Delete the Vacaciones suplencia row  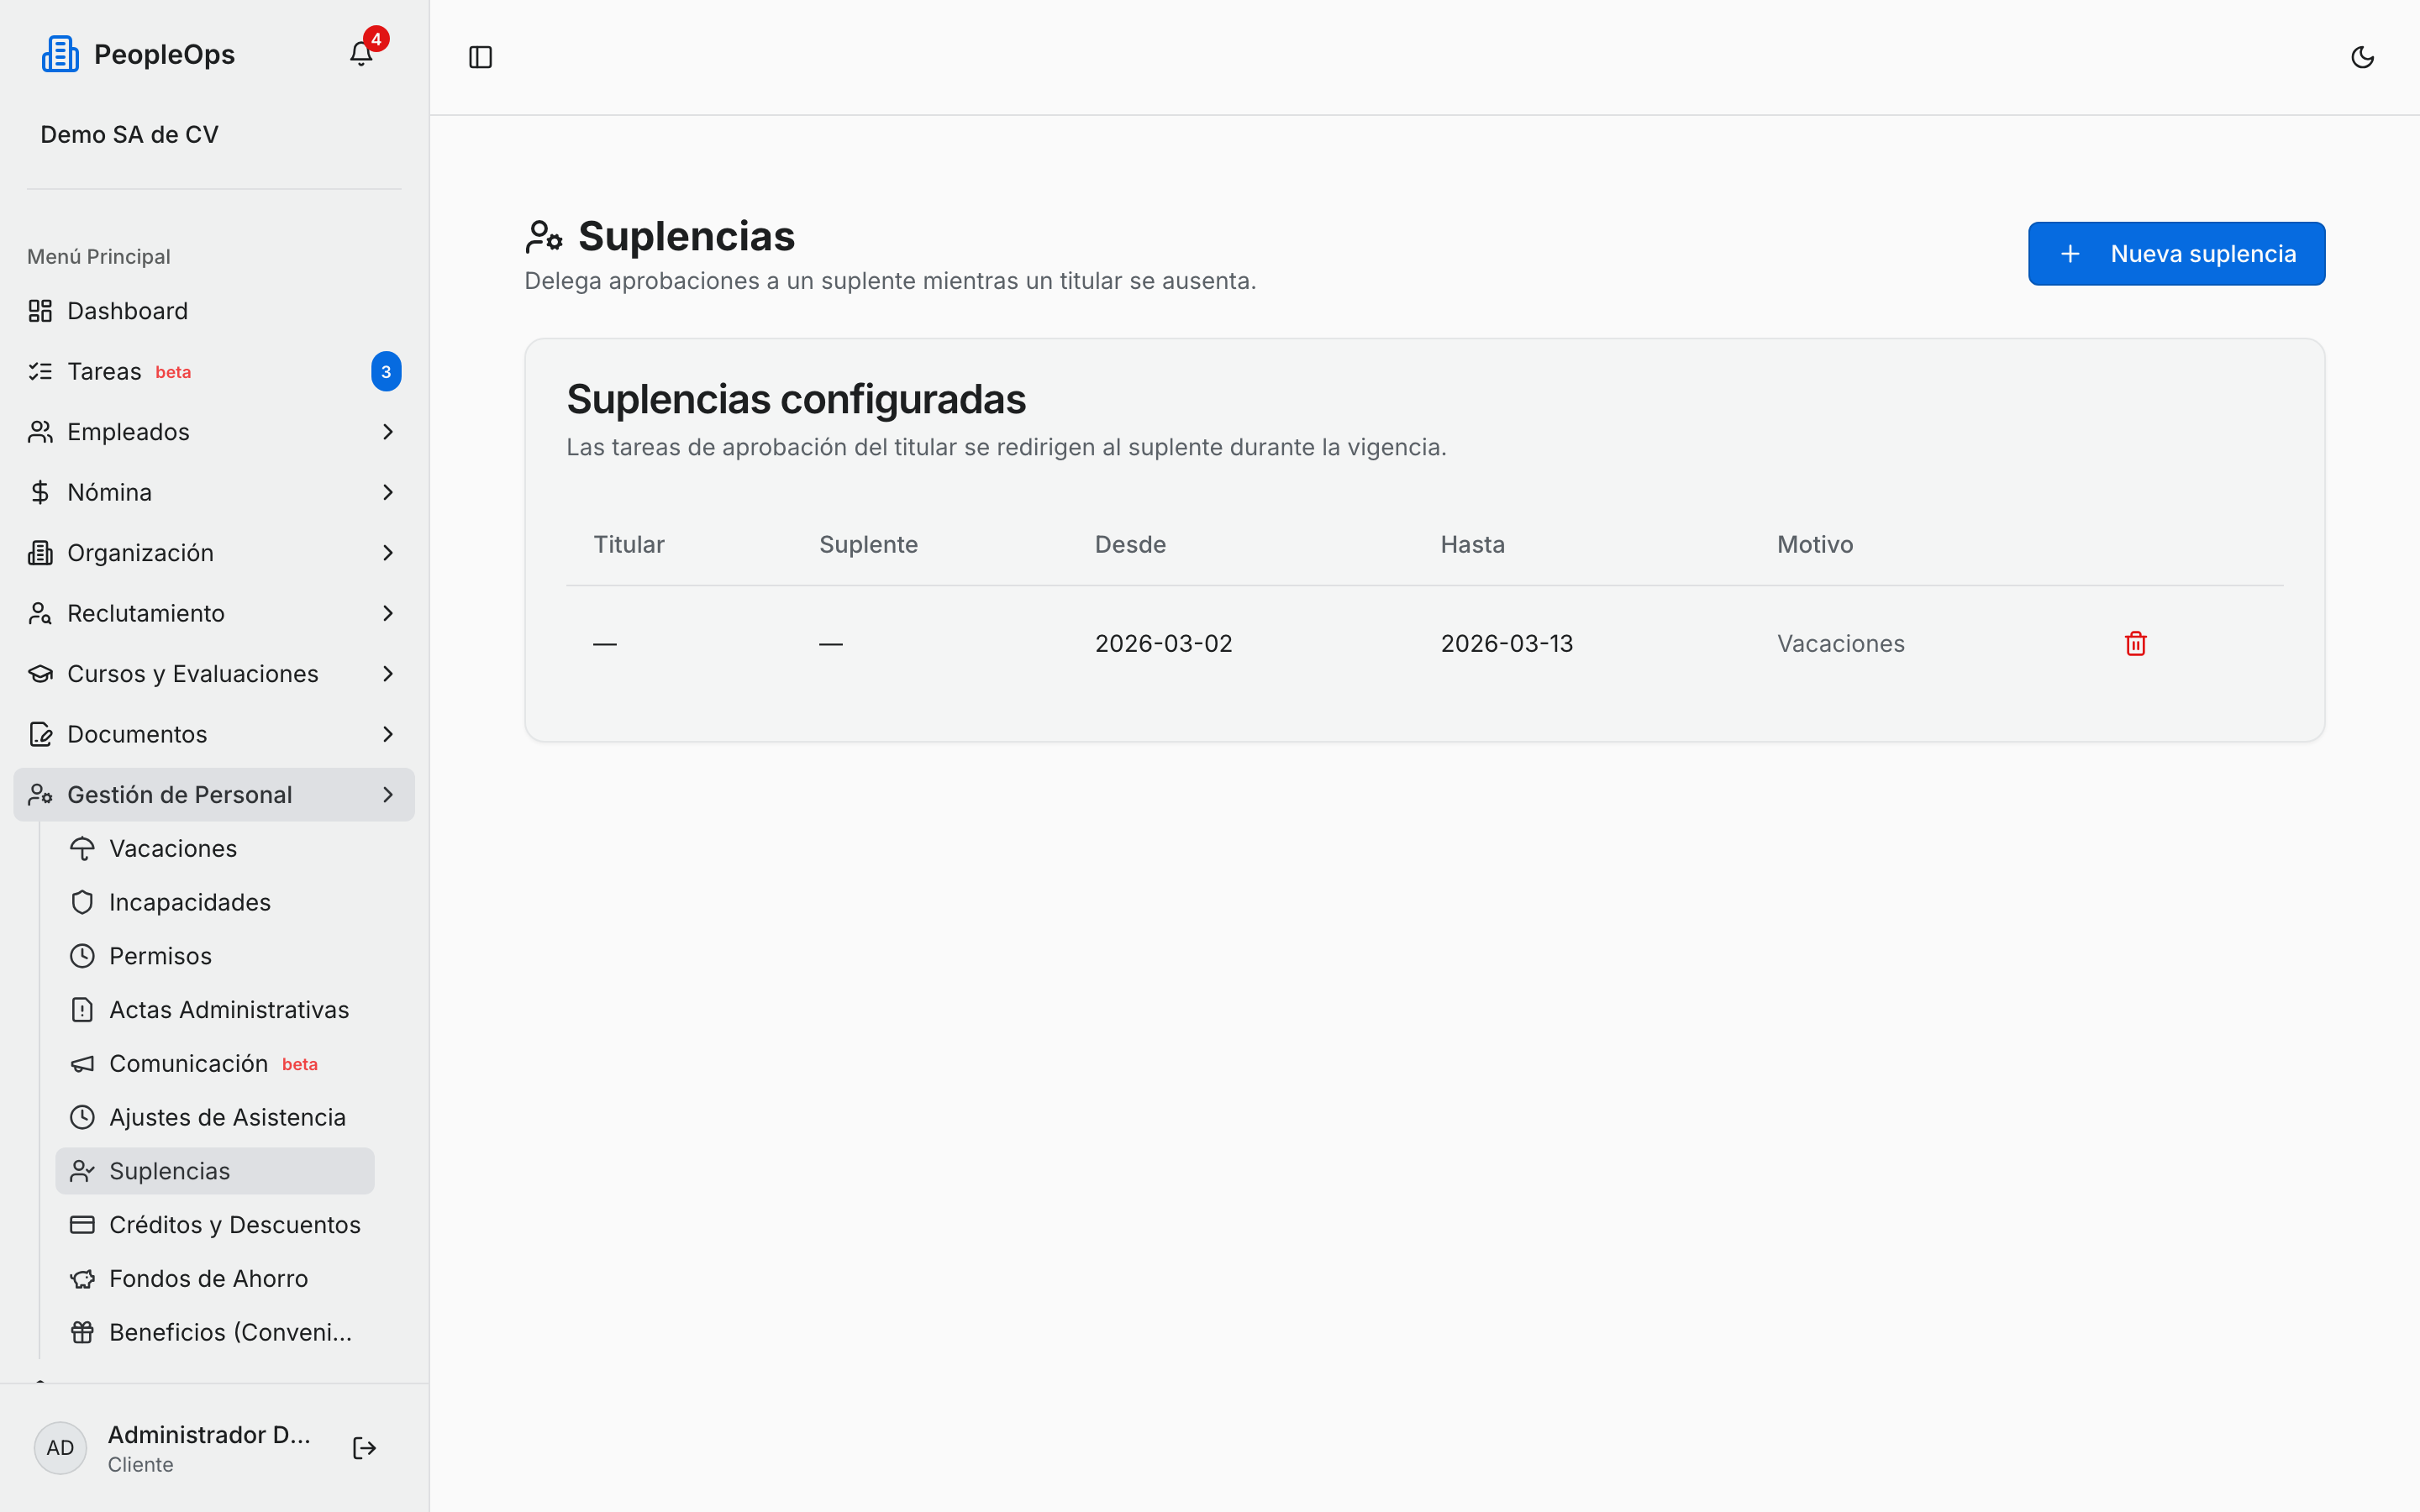[2135, 643]
